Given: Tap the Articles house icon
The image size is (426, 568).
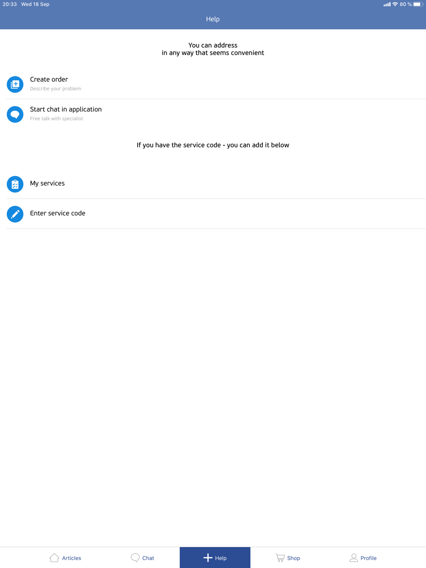Looking at the screenshot, I should [54, 557].
